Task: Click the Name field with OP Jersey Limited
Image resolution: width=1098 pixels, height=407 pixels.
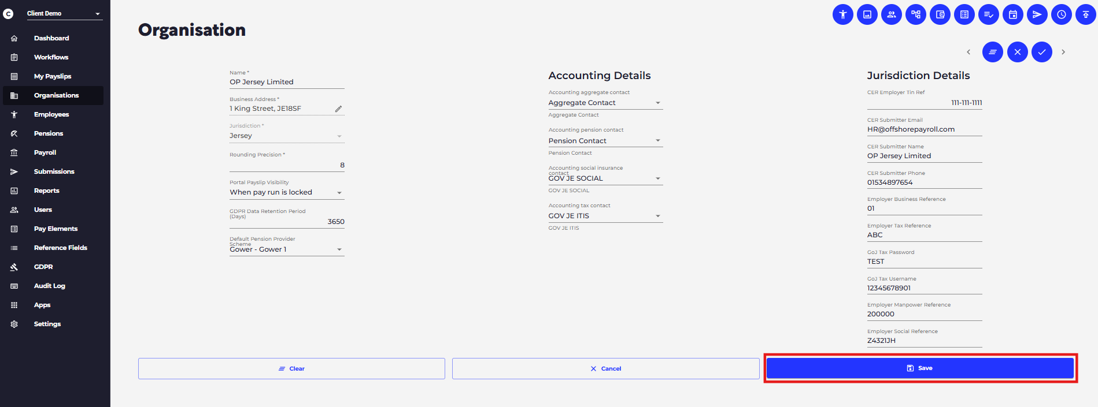Action: [x=287, y=82]
